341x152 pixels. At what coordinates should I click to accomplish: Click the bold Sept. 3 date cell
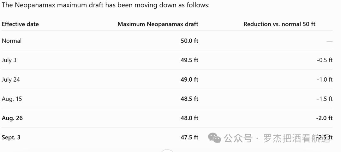pyautogui.click(x=11, y=137)
